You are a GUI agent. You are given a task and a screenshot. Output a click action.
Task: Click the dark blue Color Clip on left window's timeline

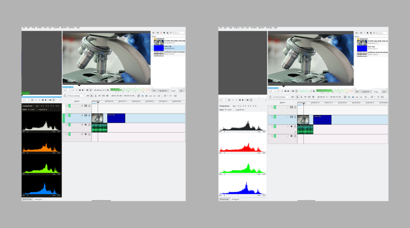(x=116, y=118)
